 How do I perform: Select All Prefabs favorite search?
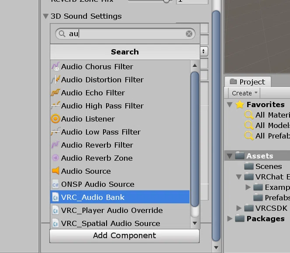coord(273,136)
